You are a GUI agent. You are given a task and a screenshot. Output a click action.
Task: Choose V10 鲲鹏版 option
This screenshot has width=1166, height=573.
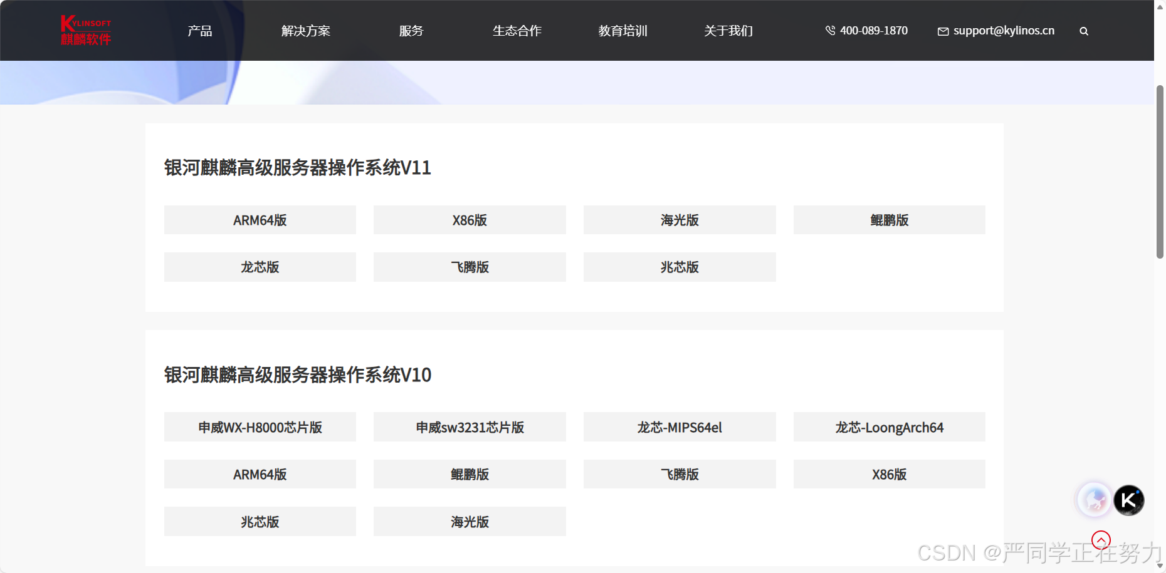click(470, 474)
